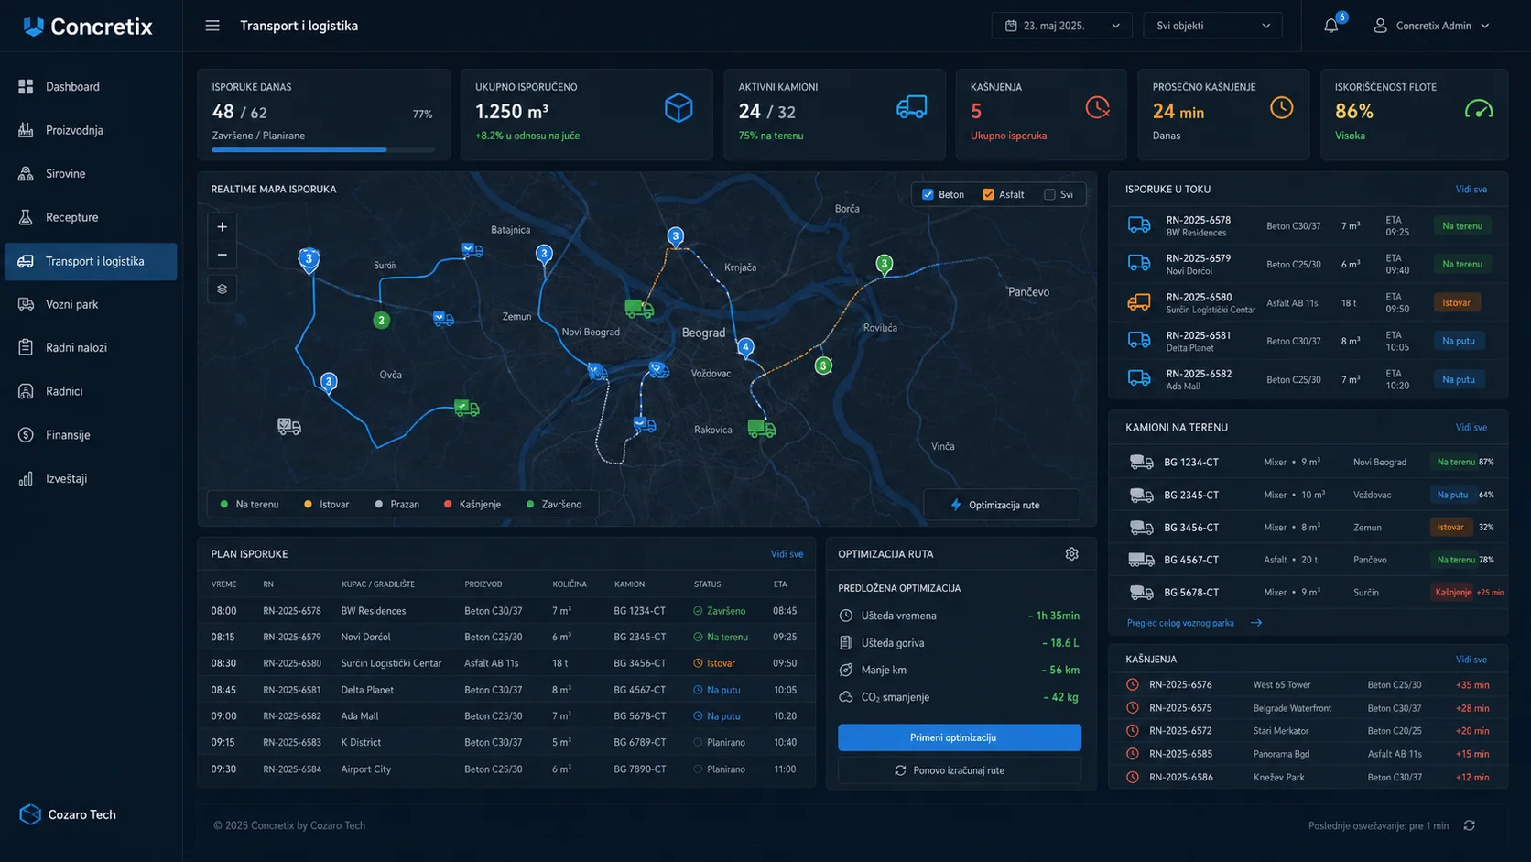Screen dimensions: 1531x862
Task: Click RN-2025-6575 Belgrade Waterfront delay row
Action: click(x=1308, y=708)
